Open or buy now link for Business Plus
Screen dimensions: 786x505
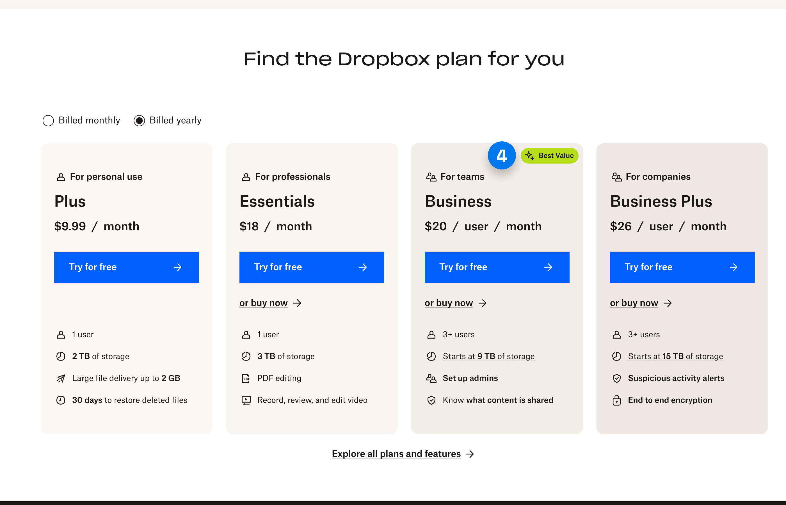click(x=634, y=303)
